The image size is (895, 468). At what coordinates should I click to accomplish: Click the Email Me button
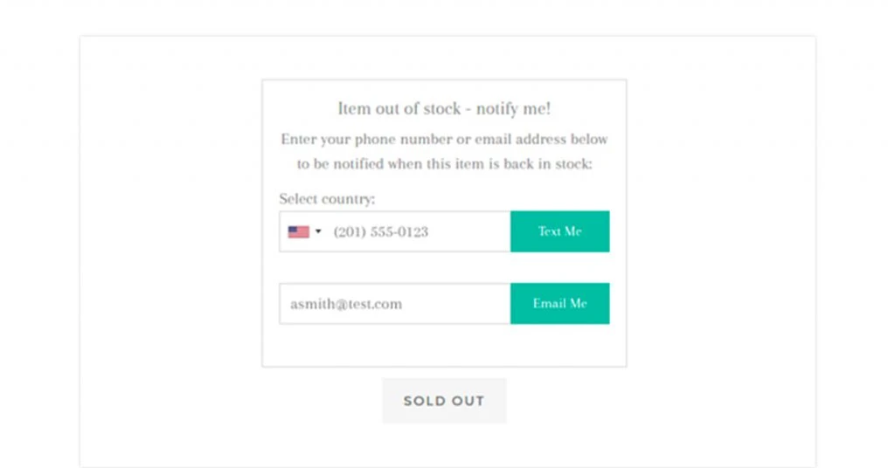(x=560, y=304)
